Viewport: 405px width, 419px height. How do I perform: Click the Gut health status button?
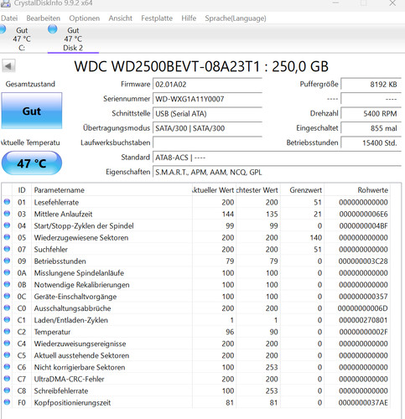[32, 111]
